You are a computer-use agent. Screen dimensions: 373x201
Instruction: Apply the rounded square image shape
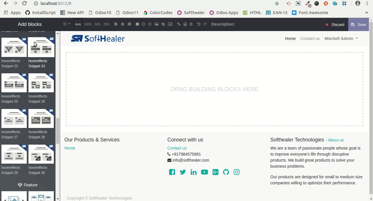[137, 24]
